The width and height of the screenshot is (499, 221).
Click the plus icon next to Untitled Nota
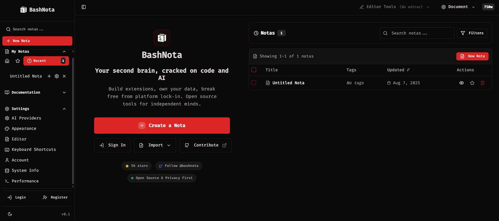(x=49, y=76)
